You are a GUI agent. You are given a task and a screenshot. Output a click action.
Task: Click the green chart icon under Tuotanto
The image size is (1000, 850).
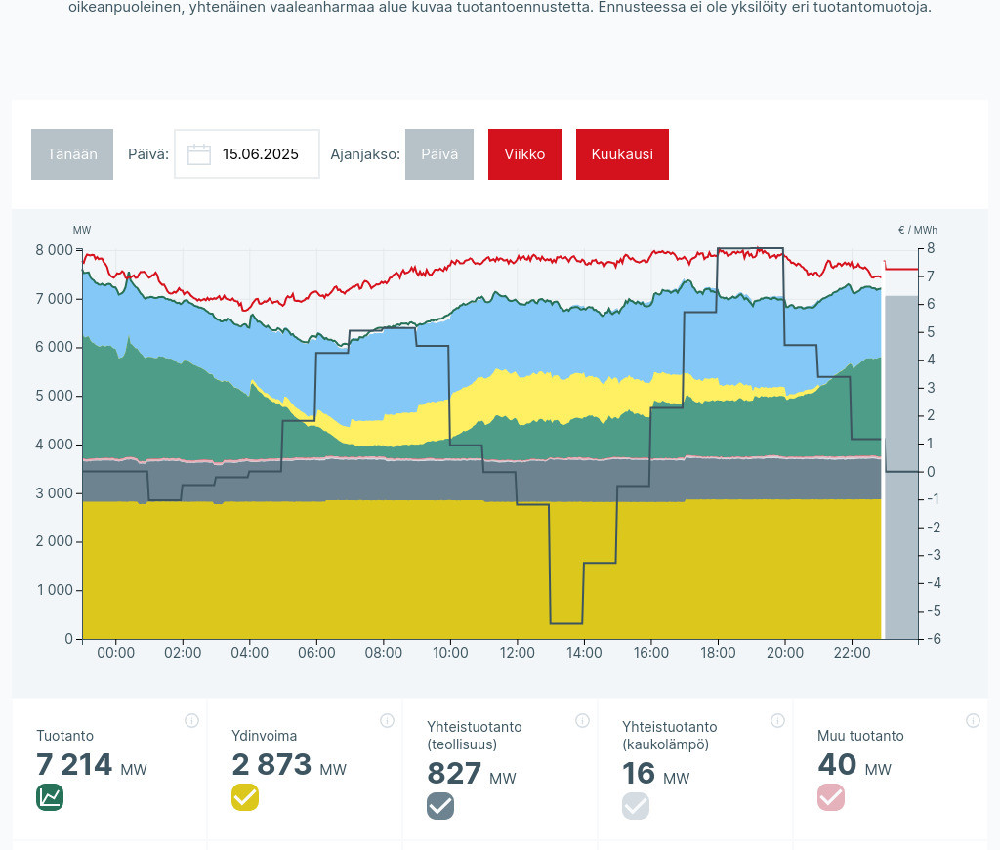50,797
